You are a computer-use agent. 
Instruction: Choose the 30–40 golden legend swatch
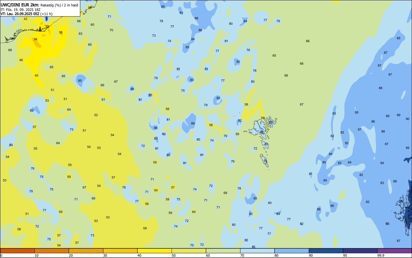pos(120,251)
